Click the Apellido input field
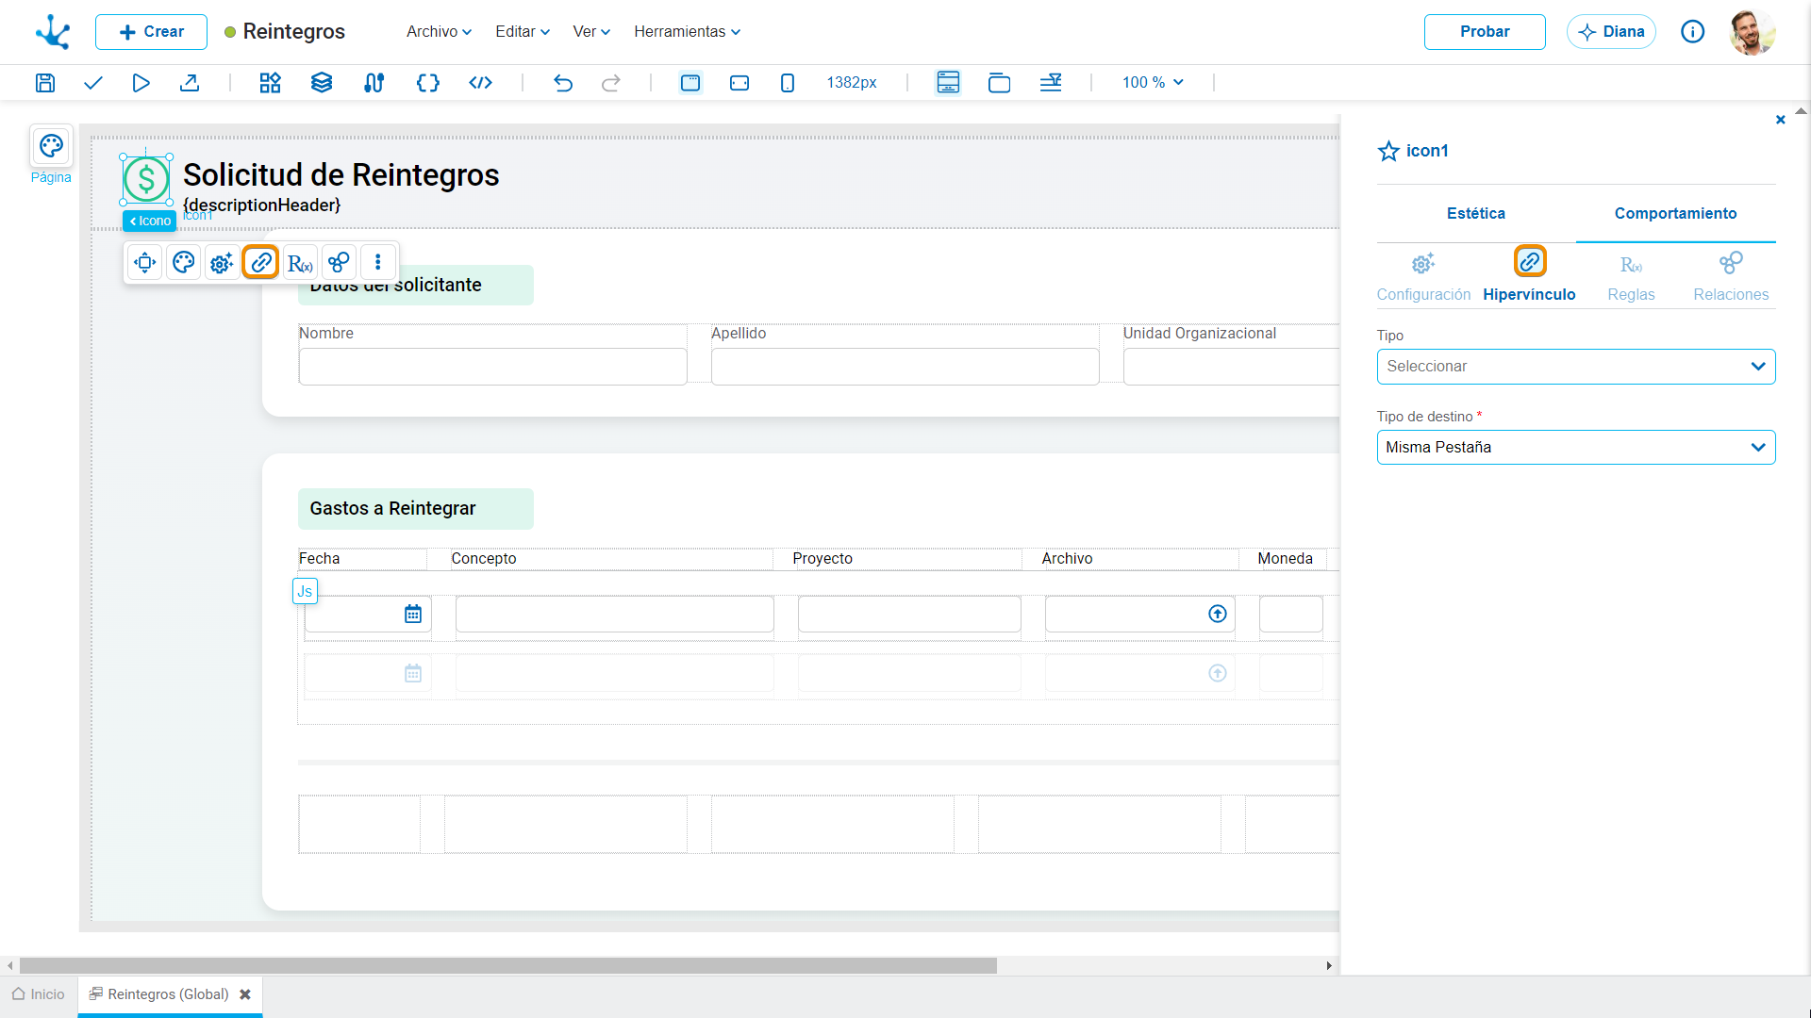This screenshot has height=1018, width=1811. [905, 367]
